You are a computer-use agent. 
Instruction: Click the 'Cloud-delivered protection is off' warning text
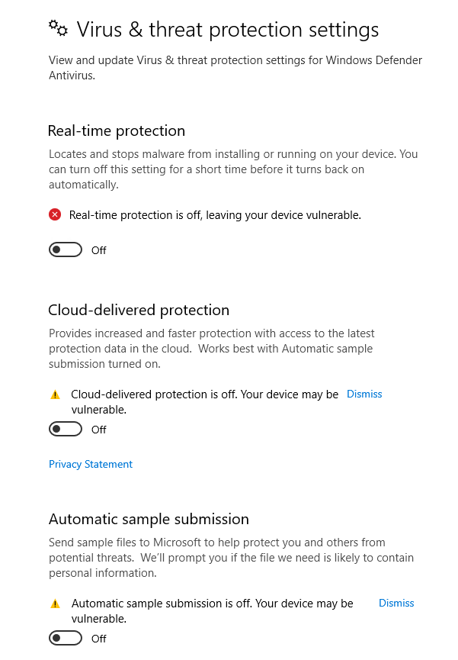[x=204, y=394]
